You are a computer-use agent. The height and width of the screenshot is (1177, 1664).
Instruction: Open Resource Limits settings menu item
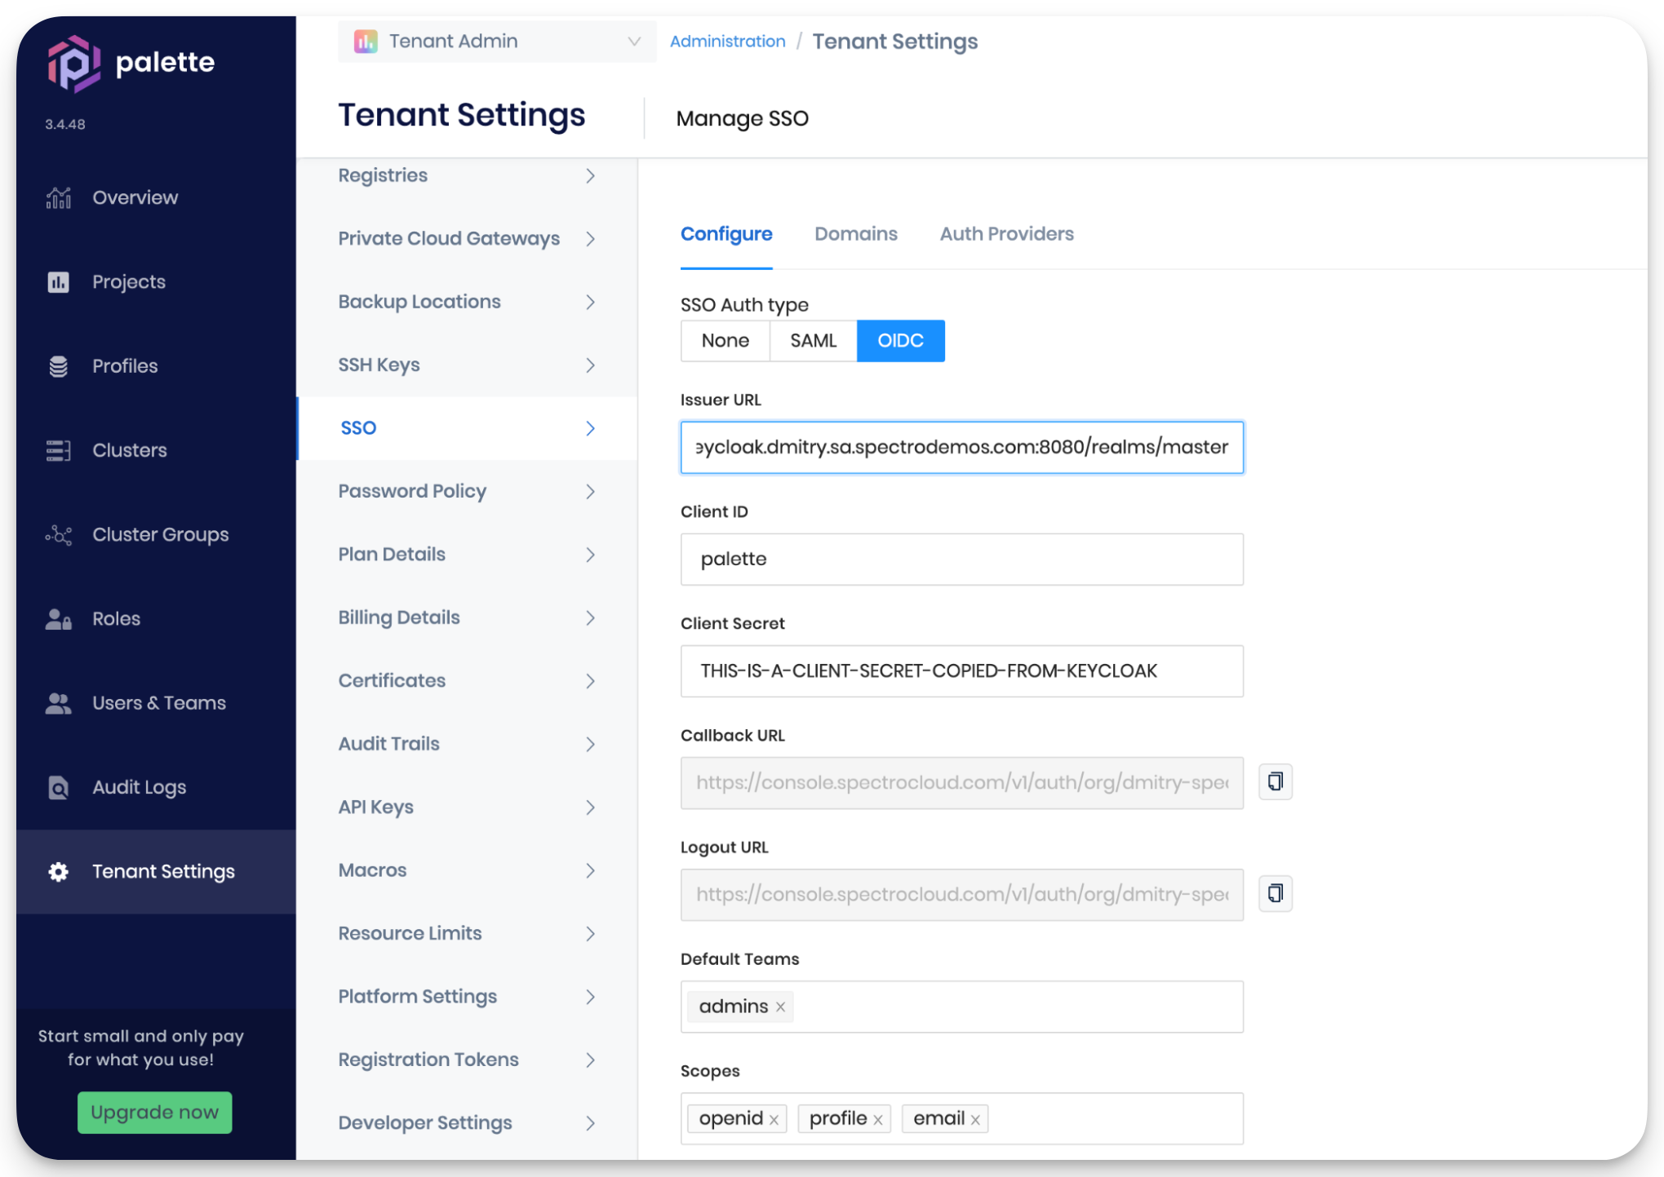pos(467,934)
